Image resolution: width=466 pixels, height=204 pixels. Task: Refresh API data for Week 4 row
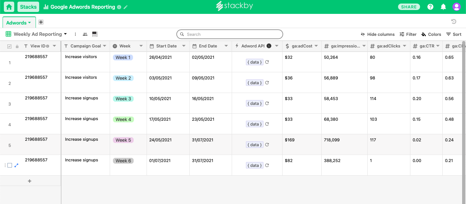pyautogui.click(x=267, y=124)
